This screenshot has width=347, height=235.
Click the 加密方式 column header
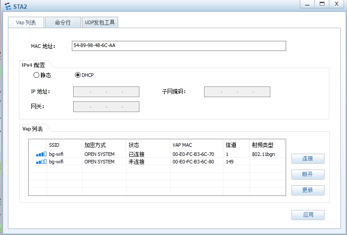[x=104, y=145]
